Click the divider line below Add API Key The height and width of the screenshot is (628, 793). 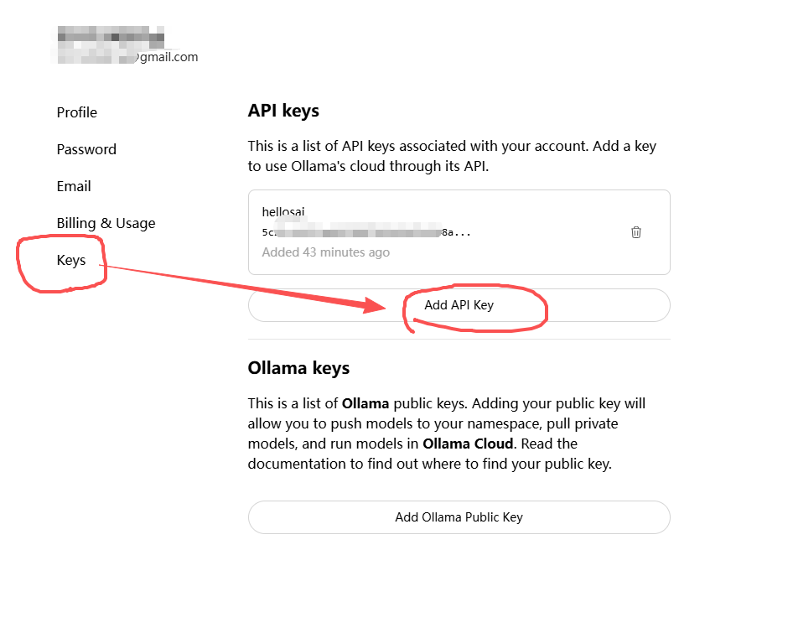click(459, 340)
